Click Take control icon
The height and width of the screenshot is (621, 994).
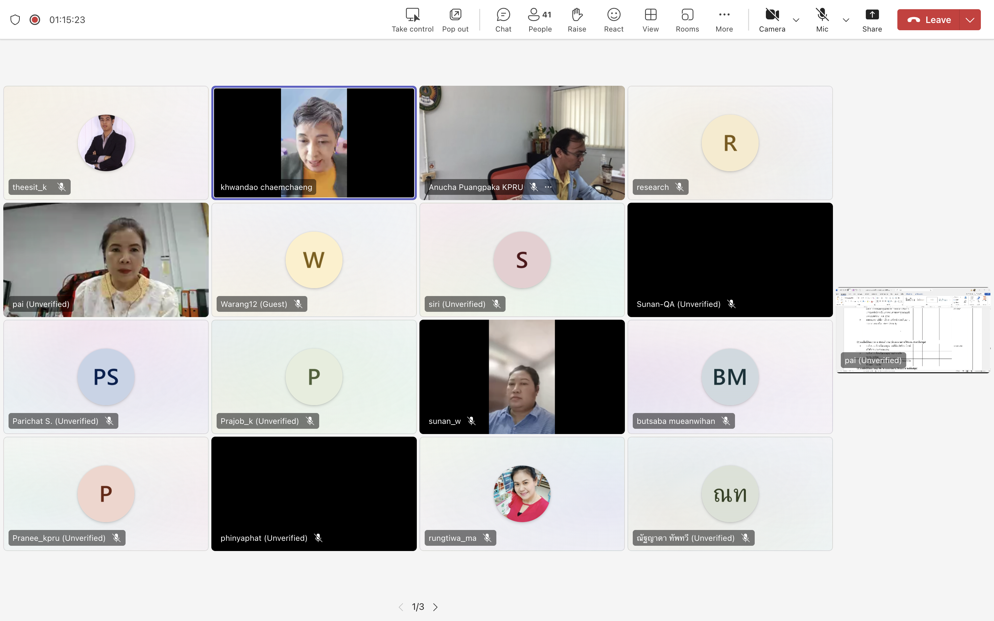413,20
